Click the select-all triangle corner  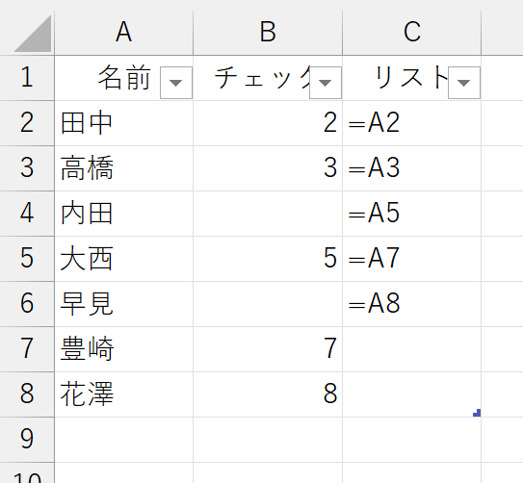[33, 34]
